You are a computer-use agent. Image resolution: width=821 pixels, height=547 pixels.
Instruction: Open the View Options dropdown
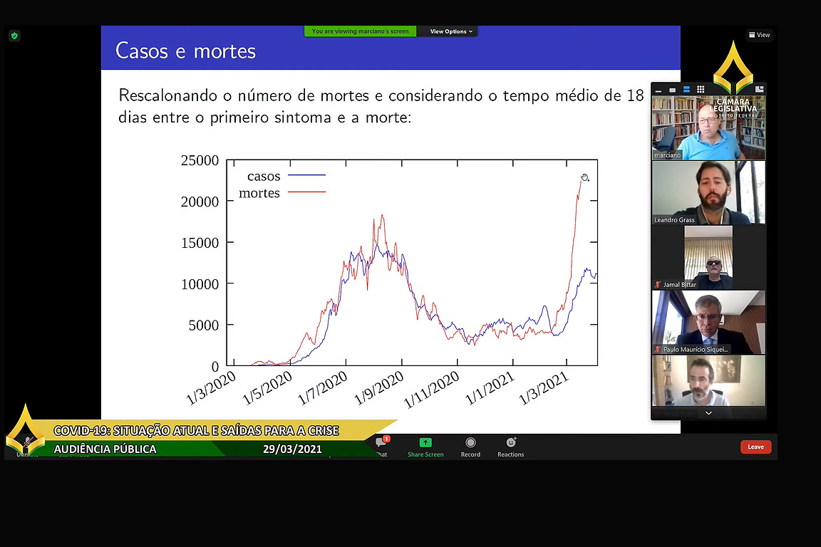[x=451, y=31]
